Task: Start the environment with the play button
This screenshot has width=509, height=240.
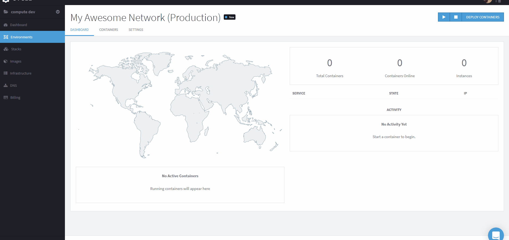Action: click(x=444, y=17)
